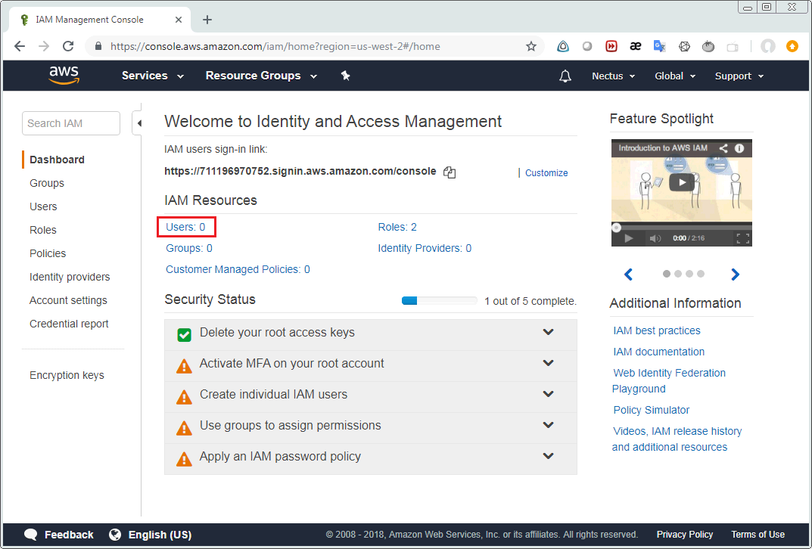Open Encryption keys in the sidebar
Viewport: 812px width, 549px height.
[67, 375]
